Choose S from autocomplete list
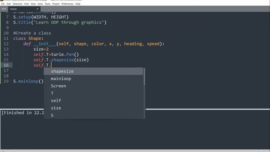This screenshot has width=270, height=152. click(x=93, y=115)
